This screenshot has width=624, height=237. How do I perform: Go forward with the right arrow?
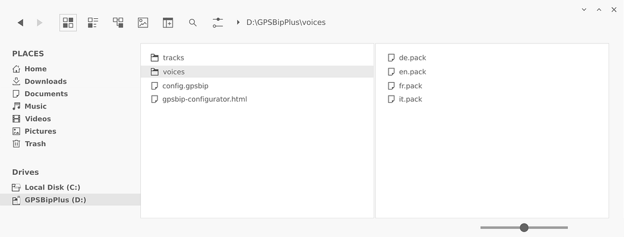(40, 23)
